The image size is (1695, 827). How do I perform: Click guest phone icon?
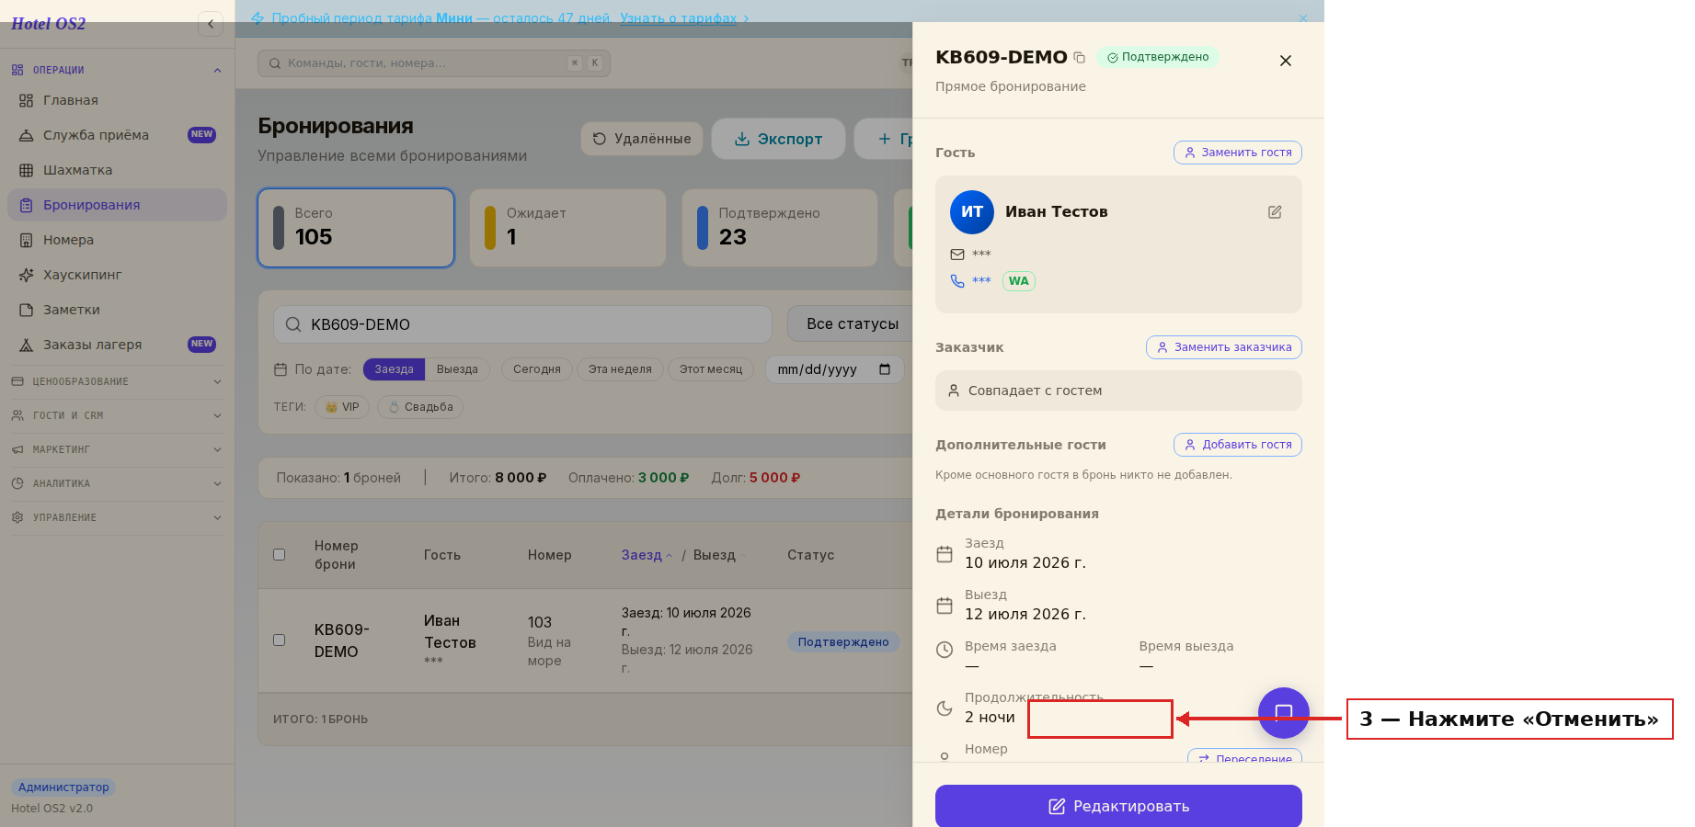coord(957,281)
